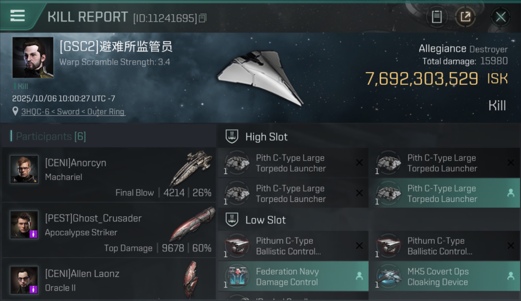Image resolution: width=521 pixels, height=301 pixels.
Task: Select the Machariel ship icon
Action: 191,168
